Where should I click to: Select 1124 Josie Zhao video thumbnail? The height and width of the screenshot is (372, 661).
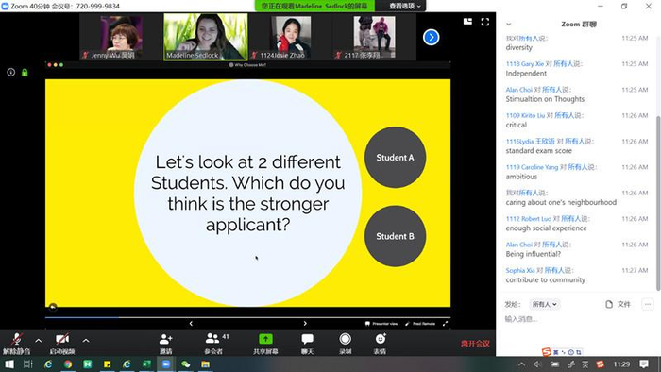[291, 37]
